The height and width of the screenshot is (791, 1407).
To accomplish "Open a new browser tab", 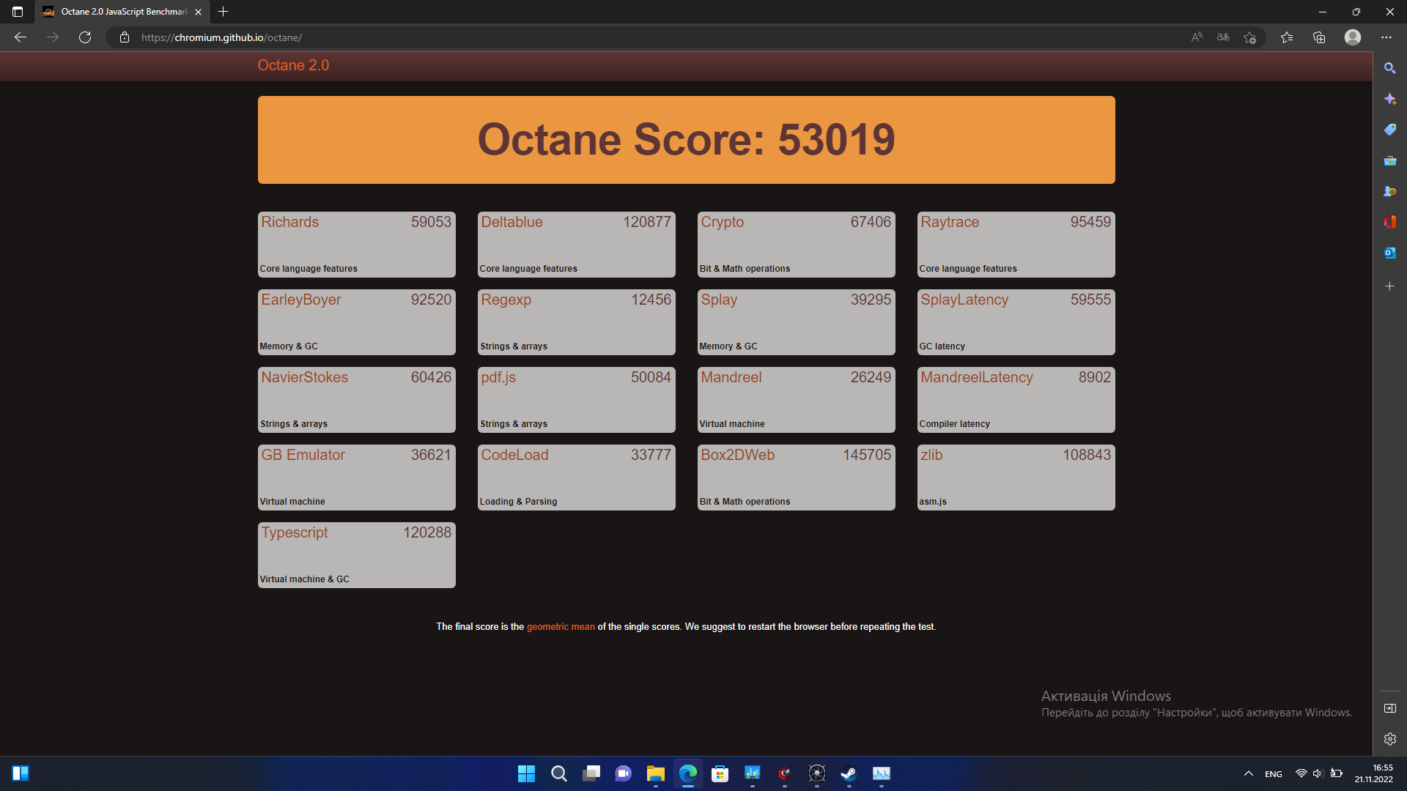I will click(224, 12).
